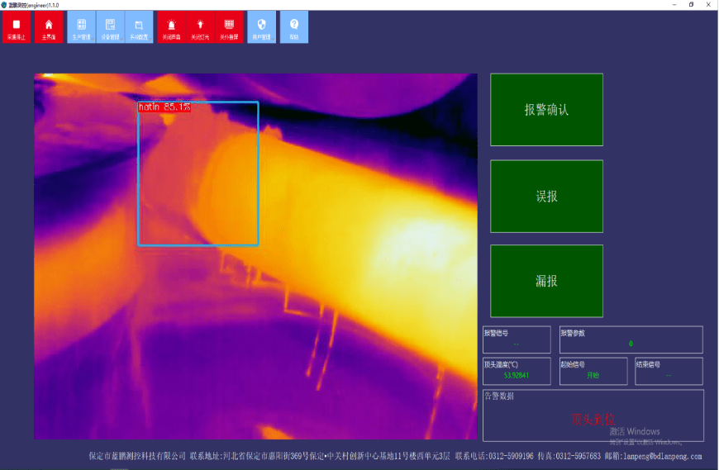Click the hotin 85.1% detection box label
This screenshot has height=470, width=719.
(164, 107)
